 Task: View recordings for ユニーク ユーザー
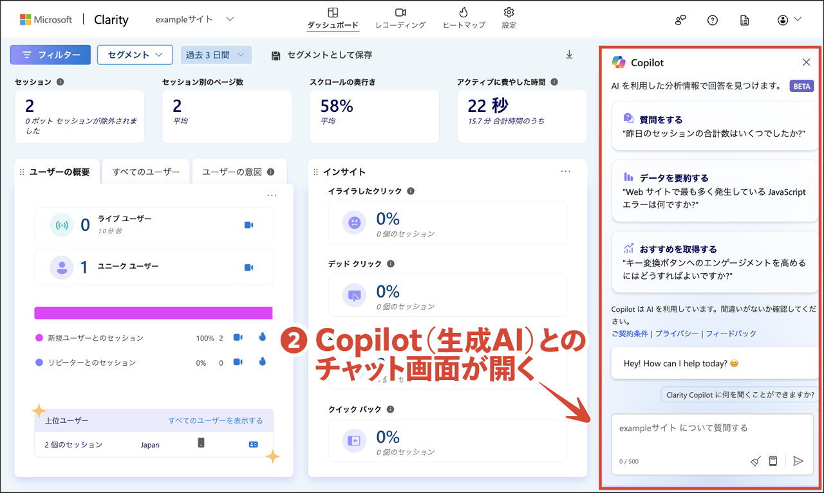tap(248, 267)
